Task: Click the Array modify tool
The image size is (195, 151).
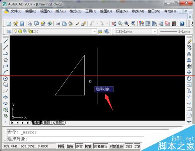Action: 189,66
